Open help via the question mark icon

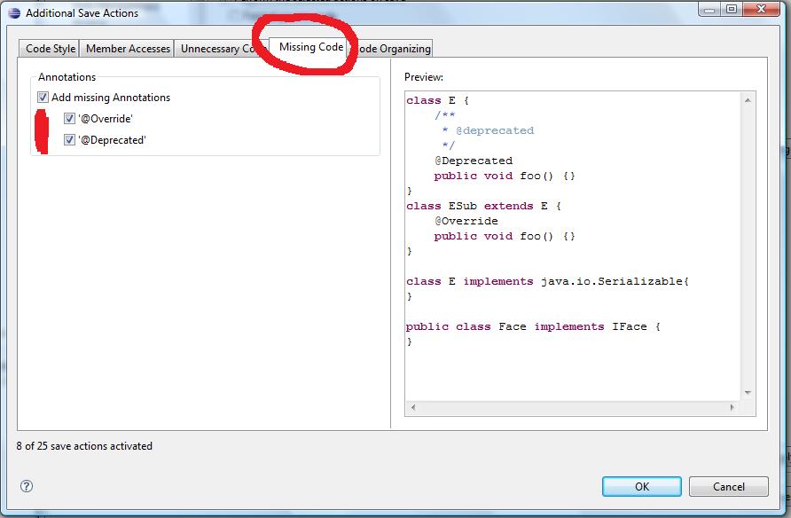(x=27, y=486)
